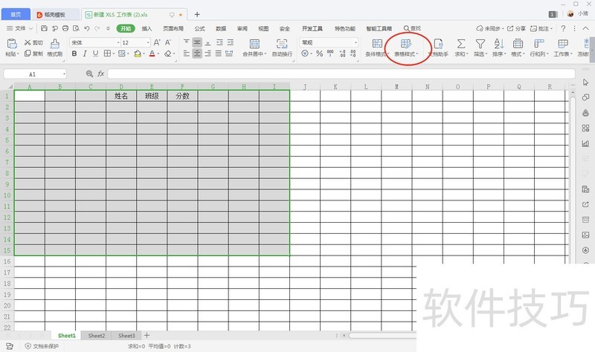Toggle left text alignment
Viewport: 595px width, 352px height.
pos(187,53)
